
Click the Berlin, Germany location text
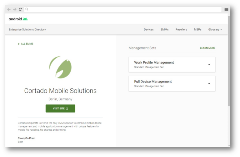[60, 99]
